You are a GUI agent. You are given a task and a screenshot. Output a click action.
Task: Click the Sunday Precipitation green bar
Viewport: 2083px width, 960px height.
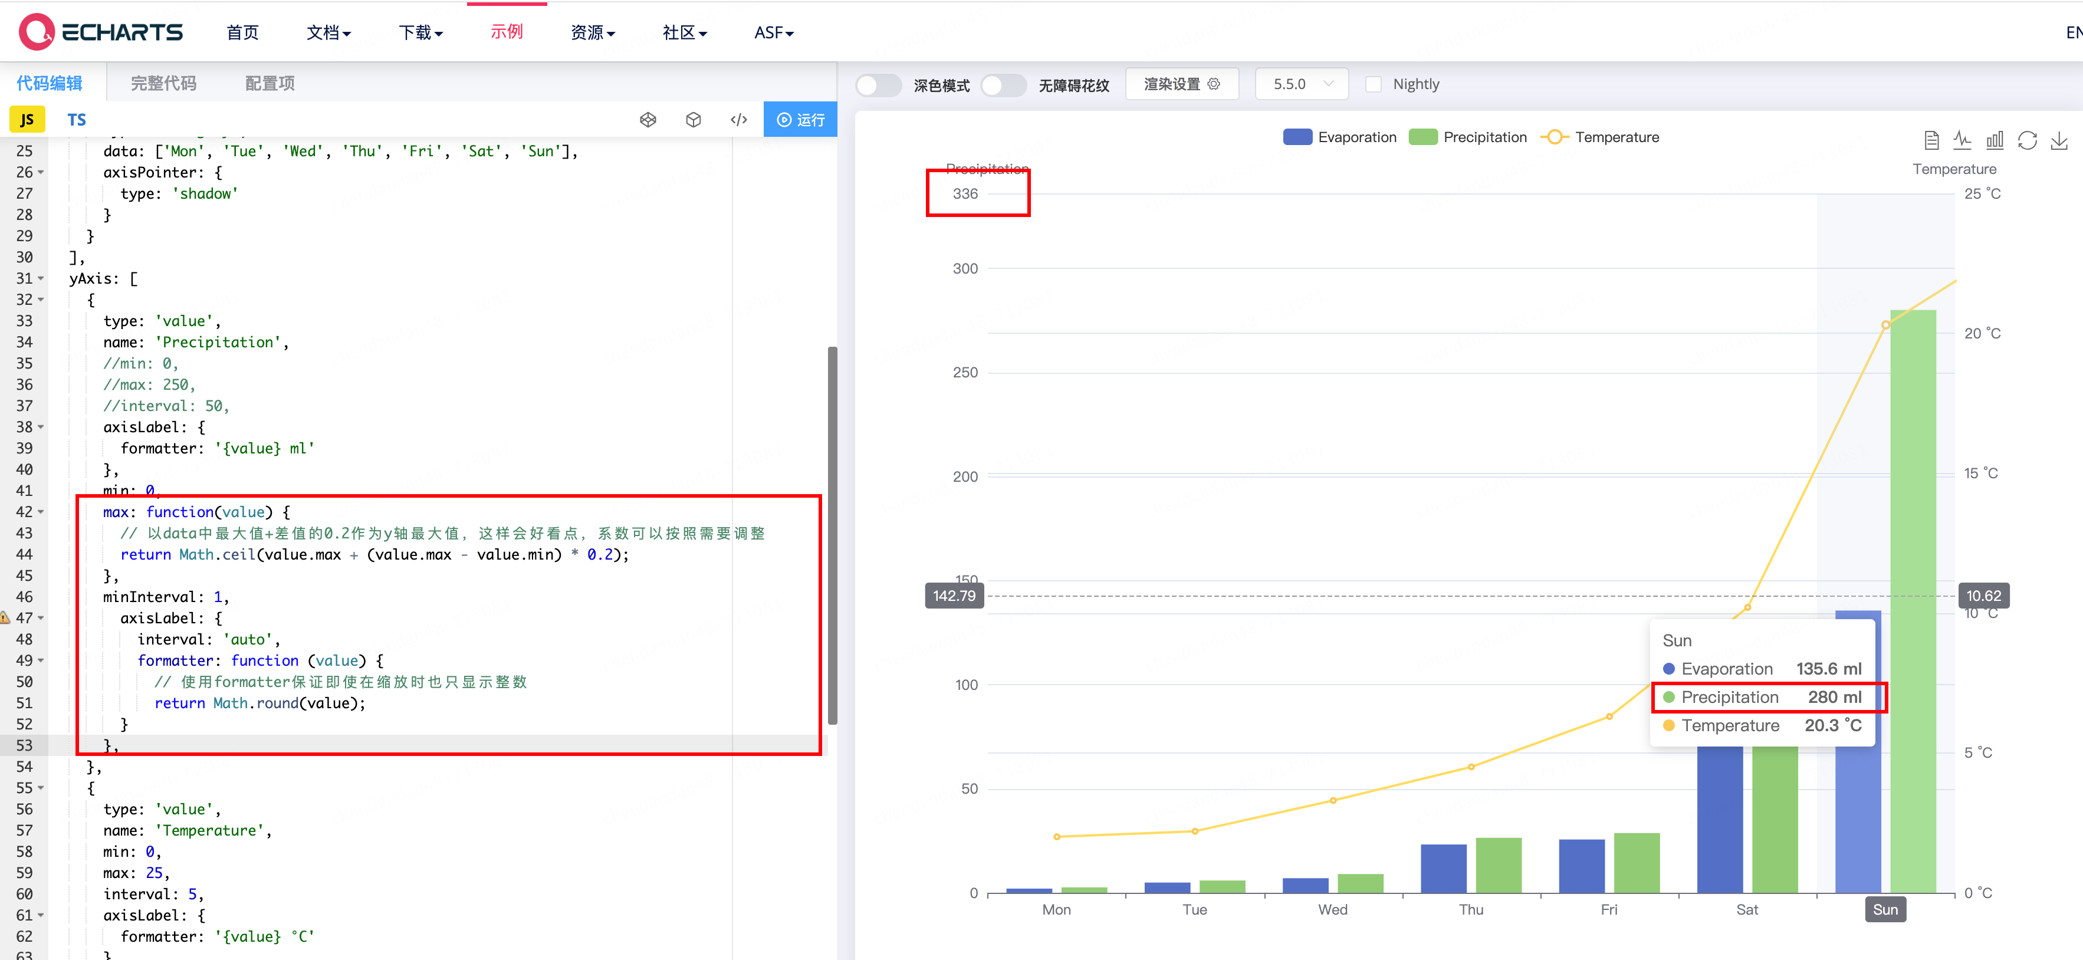pyautogui.click(x=1913, y=601)
